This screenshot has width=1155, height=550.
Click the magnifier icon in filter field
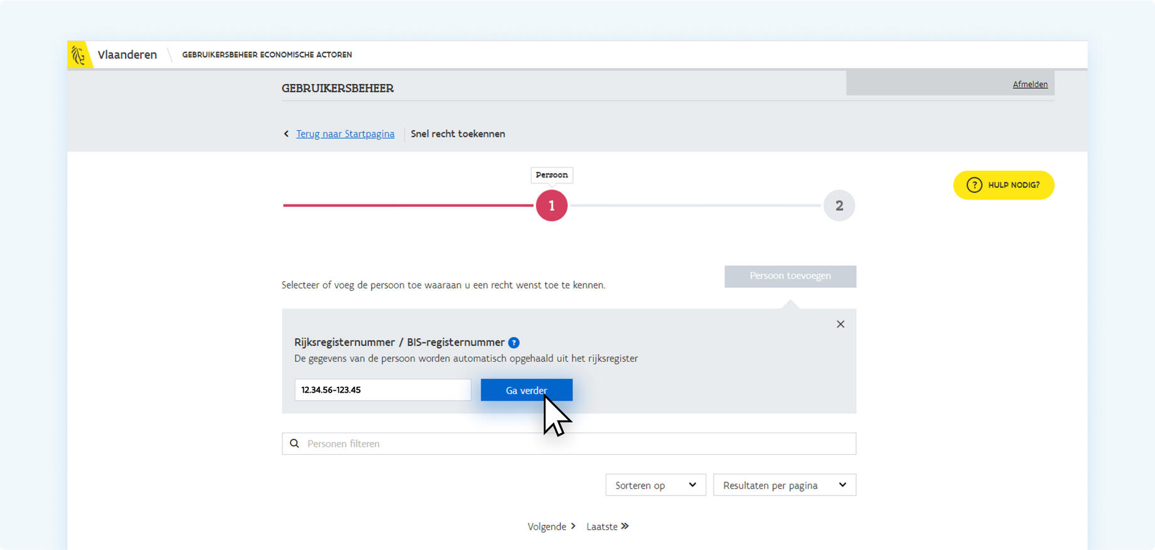pyautogui.click(x=294, y=443)
